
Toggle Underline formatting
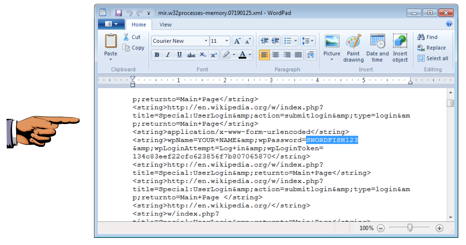pos(179,55)
